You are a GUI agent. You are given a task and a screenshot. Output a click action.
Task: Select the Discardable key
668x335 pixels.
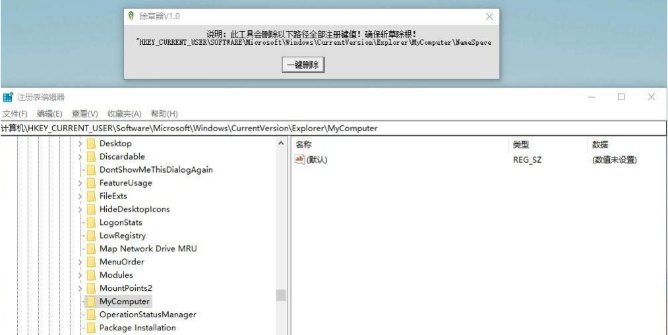point(122,156)
